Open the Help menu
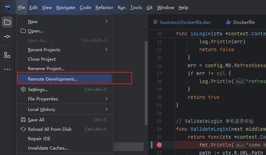 coord(183,8)
